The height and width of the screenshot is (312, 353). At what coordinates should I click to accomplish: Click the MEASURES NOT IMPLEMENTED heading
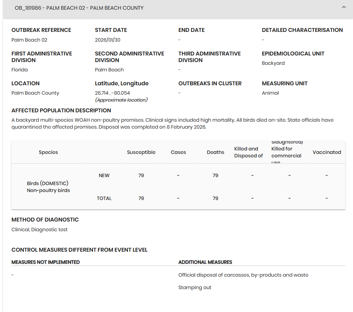[x=46, y=262]
